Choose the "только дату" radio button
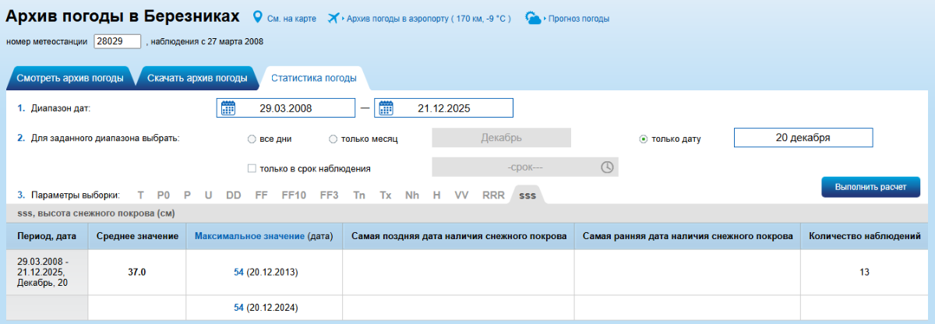This screenshot has width=935, height=324. (x=643, y=139)
